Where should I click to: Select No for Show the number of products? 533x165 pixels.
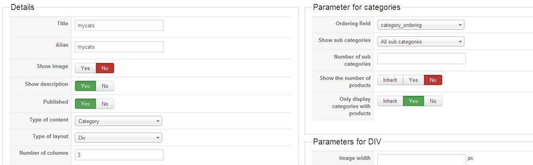[x=433, y=80]
